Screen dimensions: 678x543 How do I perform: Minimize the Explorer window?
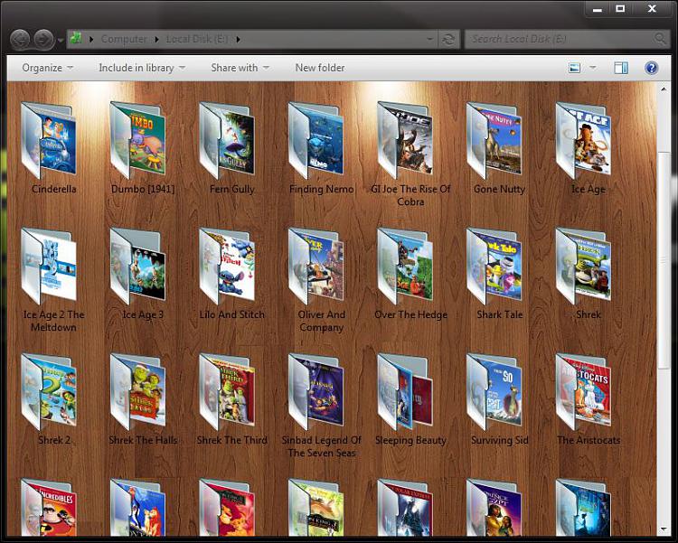tap(598, 9)
